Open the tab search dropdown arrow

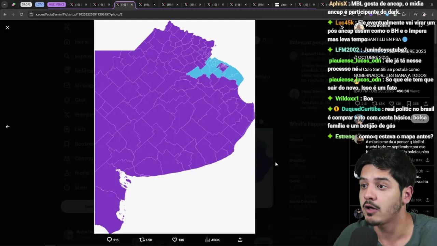point(4,4)
